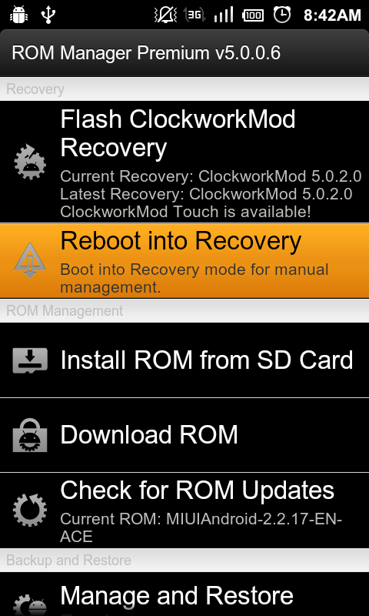
Task: Select Check for ROM Updates
Action: pyautogui.click(x=184, y=510)
